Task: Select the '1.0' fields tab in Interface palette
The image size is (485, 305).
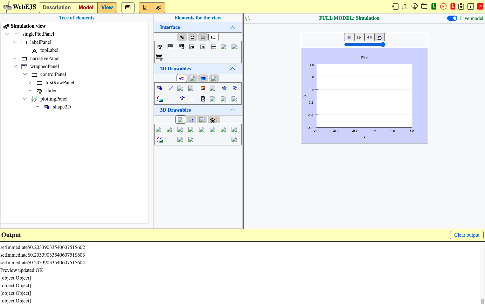Action: [x=213, y=37]
